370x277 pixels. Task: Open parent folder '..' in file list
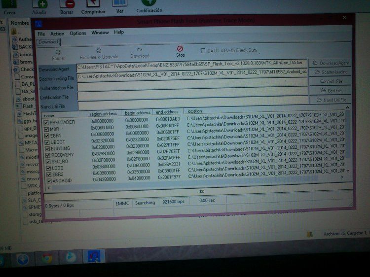(16, 32)
